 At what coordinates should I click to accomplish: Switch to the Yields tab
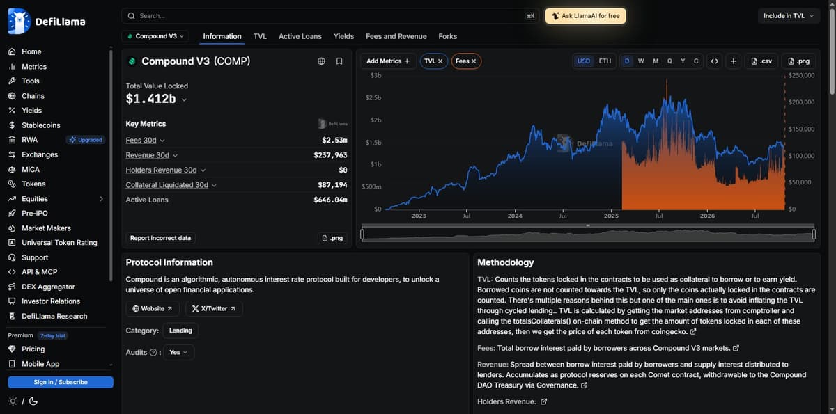pyautogui.click(x=343, y=36)
